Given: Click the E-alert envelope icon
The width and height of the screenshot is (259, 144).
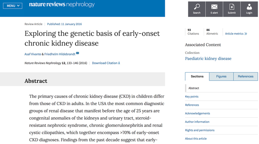Looking at the screenshot, I should click(x=214, y=7).
